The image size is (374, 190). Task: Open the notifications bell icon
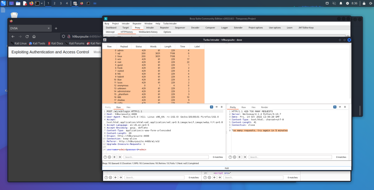point(341,3)
